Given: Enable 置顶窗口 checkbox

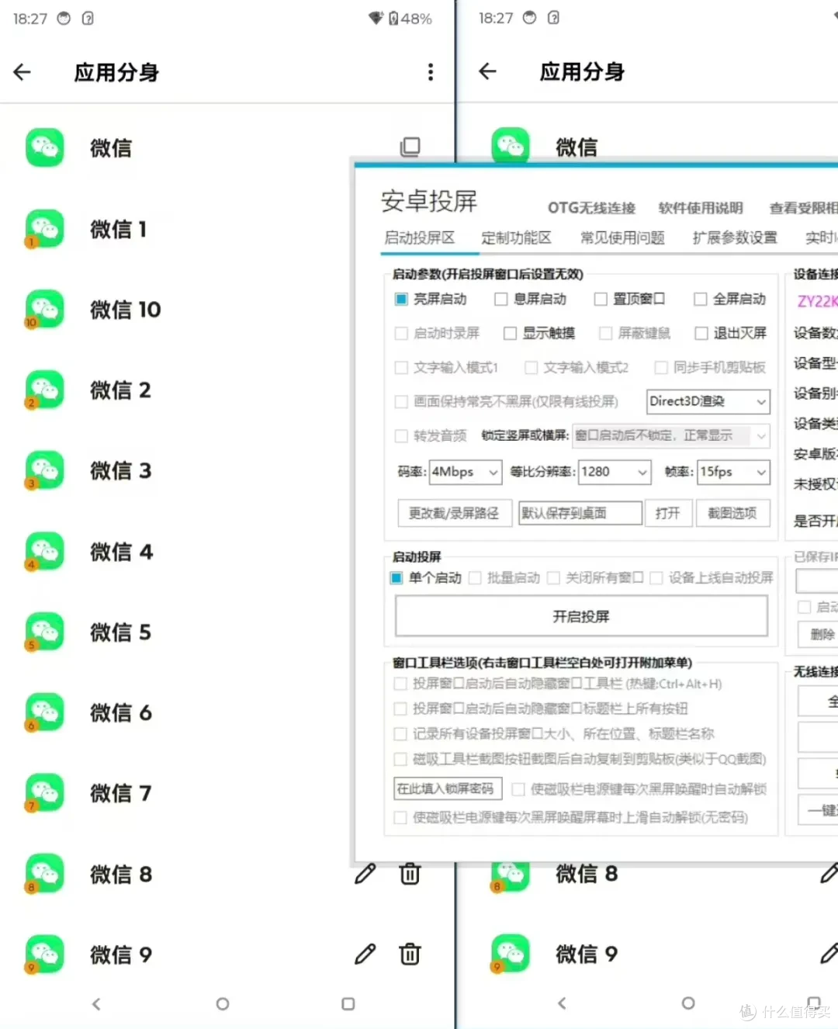Looking at the screenshot, I should pyautogui.click(x=601, y=299).
